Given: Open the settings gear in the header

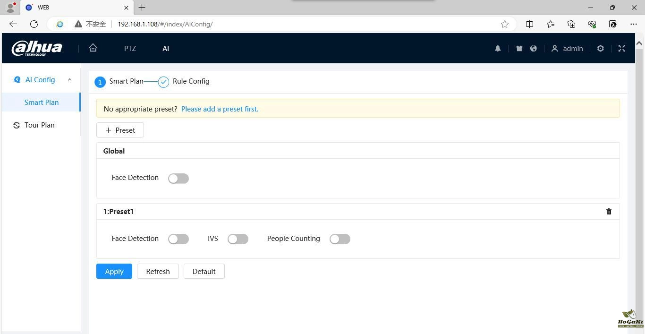Looking at the screenshot, I should point(600,49).
